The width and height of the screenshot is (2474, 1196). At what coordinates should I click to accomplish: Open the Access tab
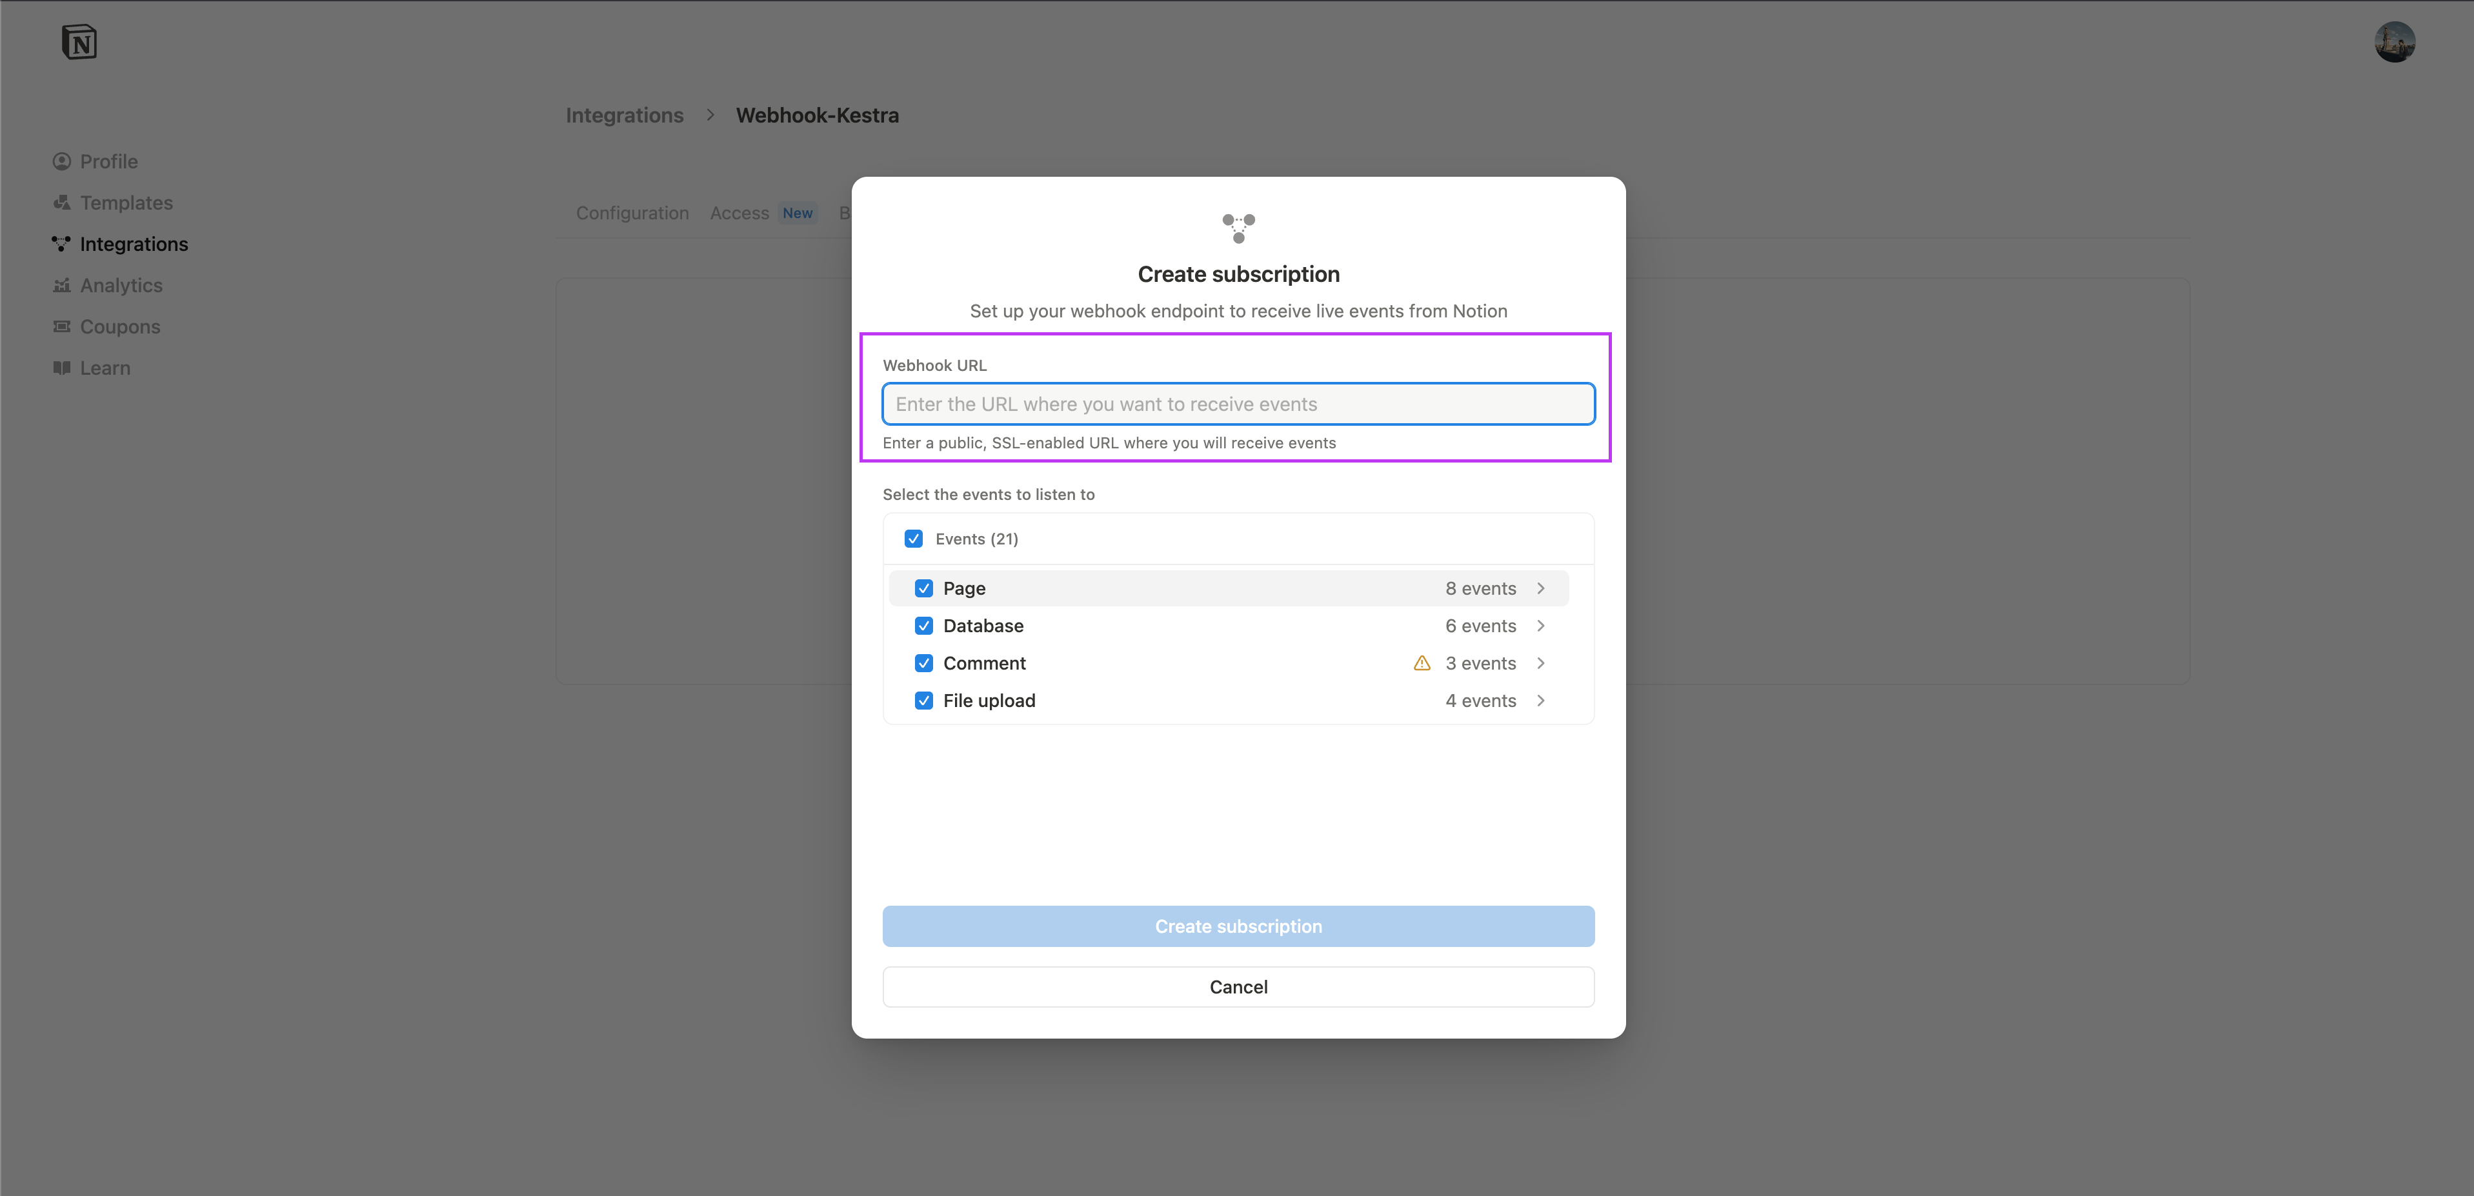(739, 212)
